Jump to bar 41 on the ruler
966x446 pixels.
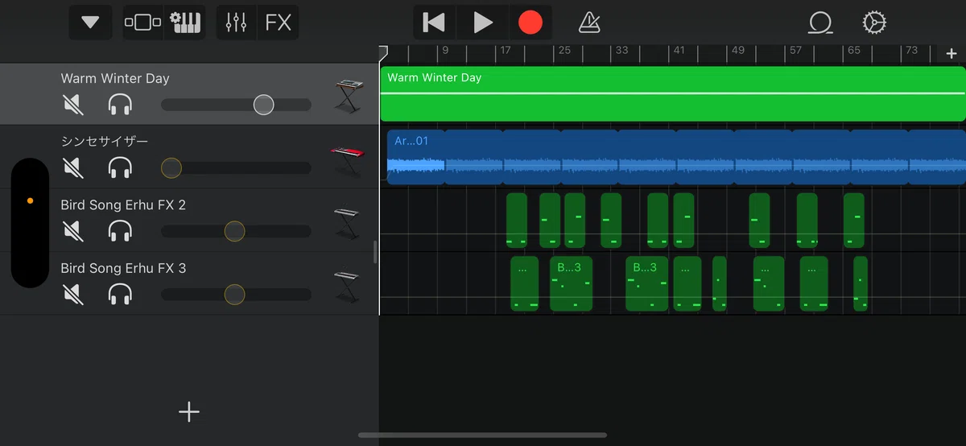pos(679,50)
